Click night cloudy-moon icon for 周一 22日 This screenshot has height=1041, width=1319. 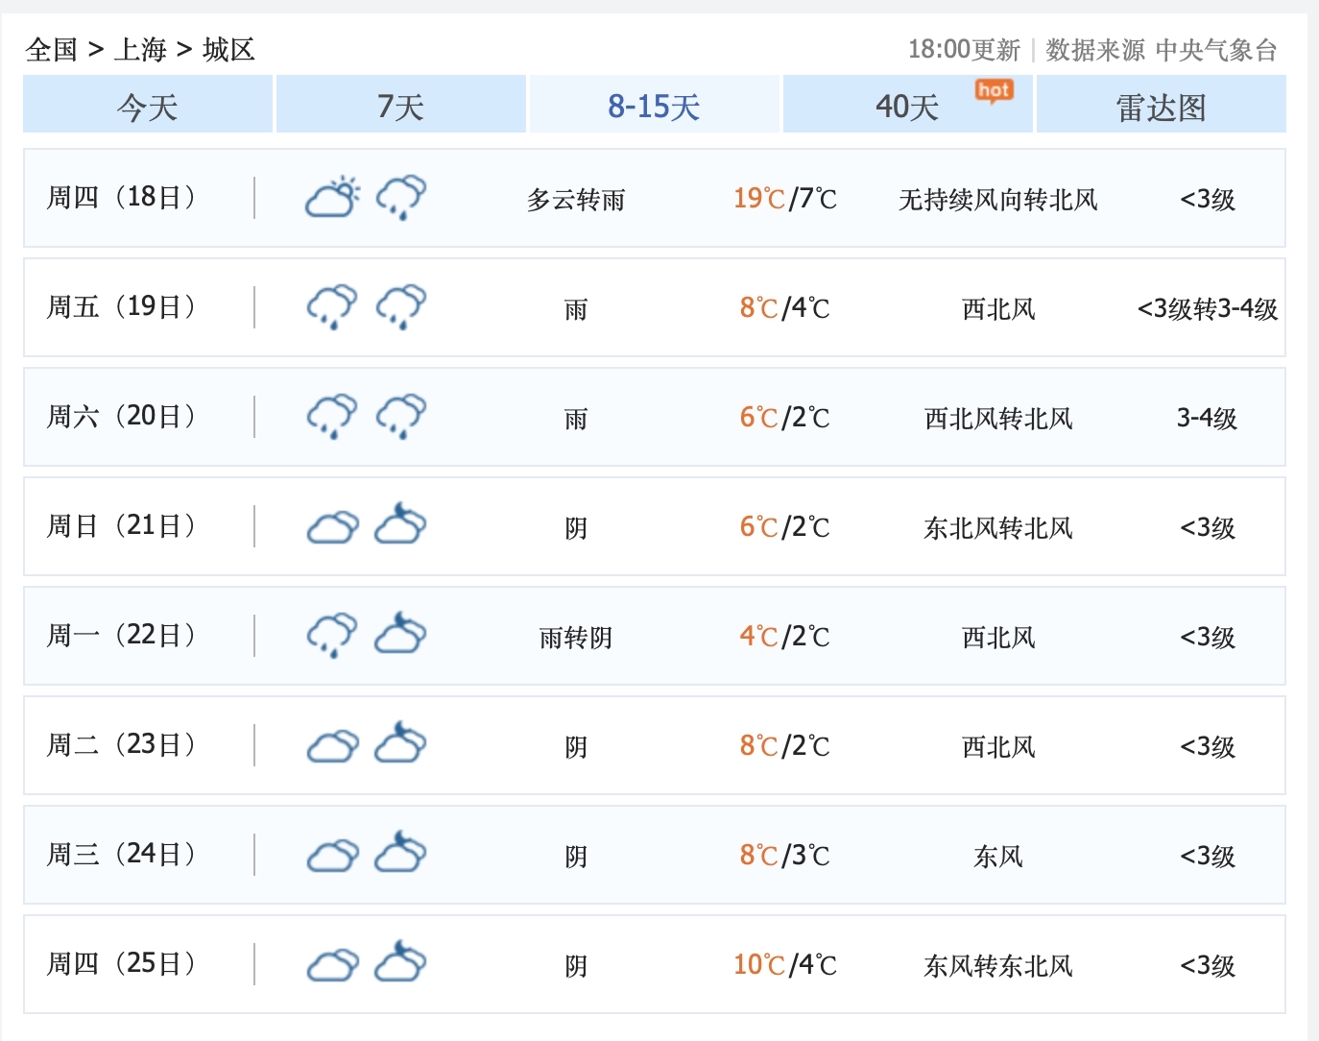[x=400, y=633]
